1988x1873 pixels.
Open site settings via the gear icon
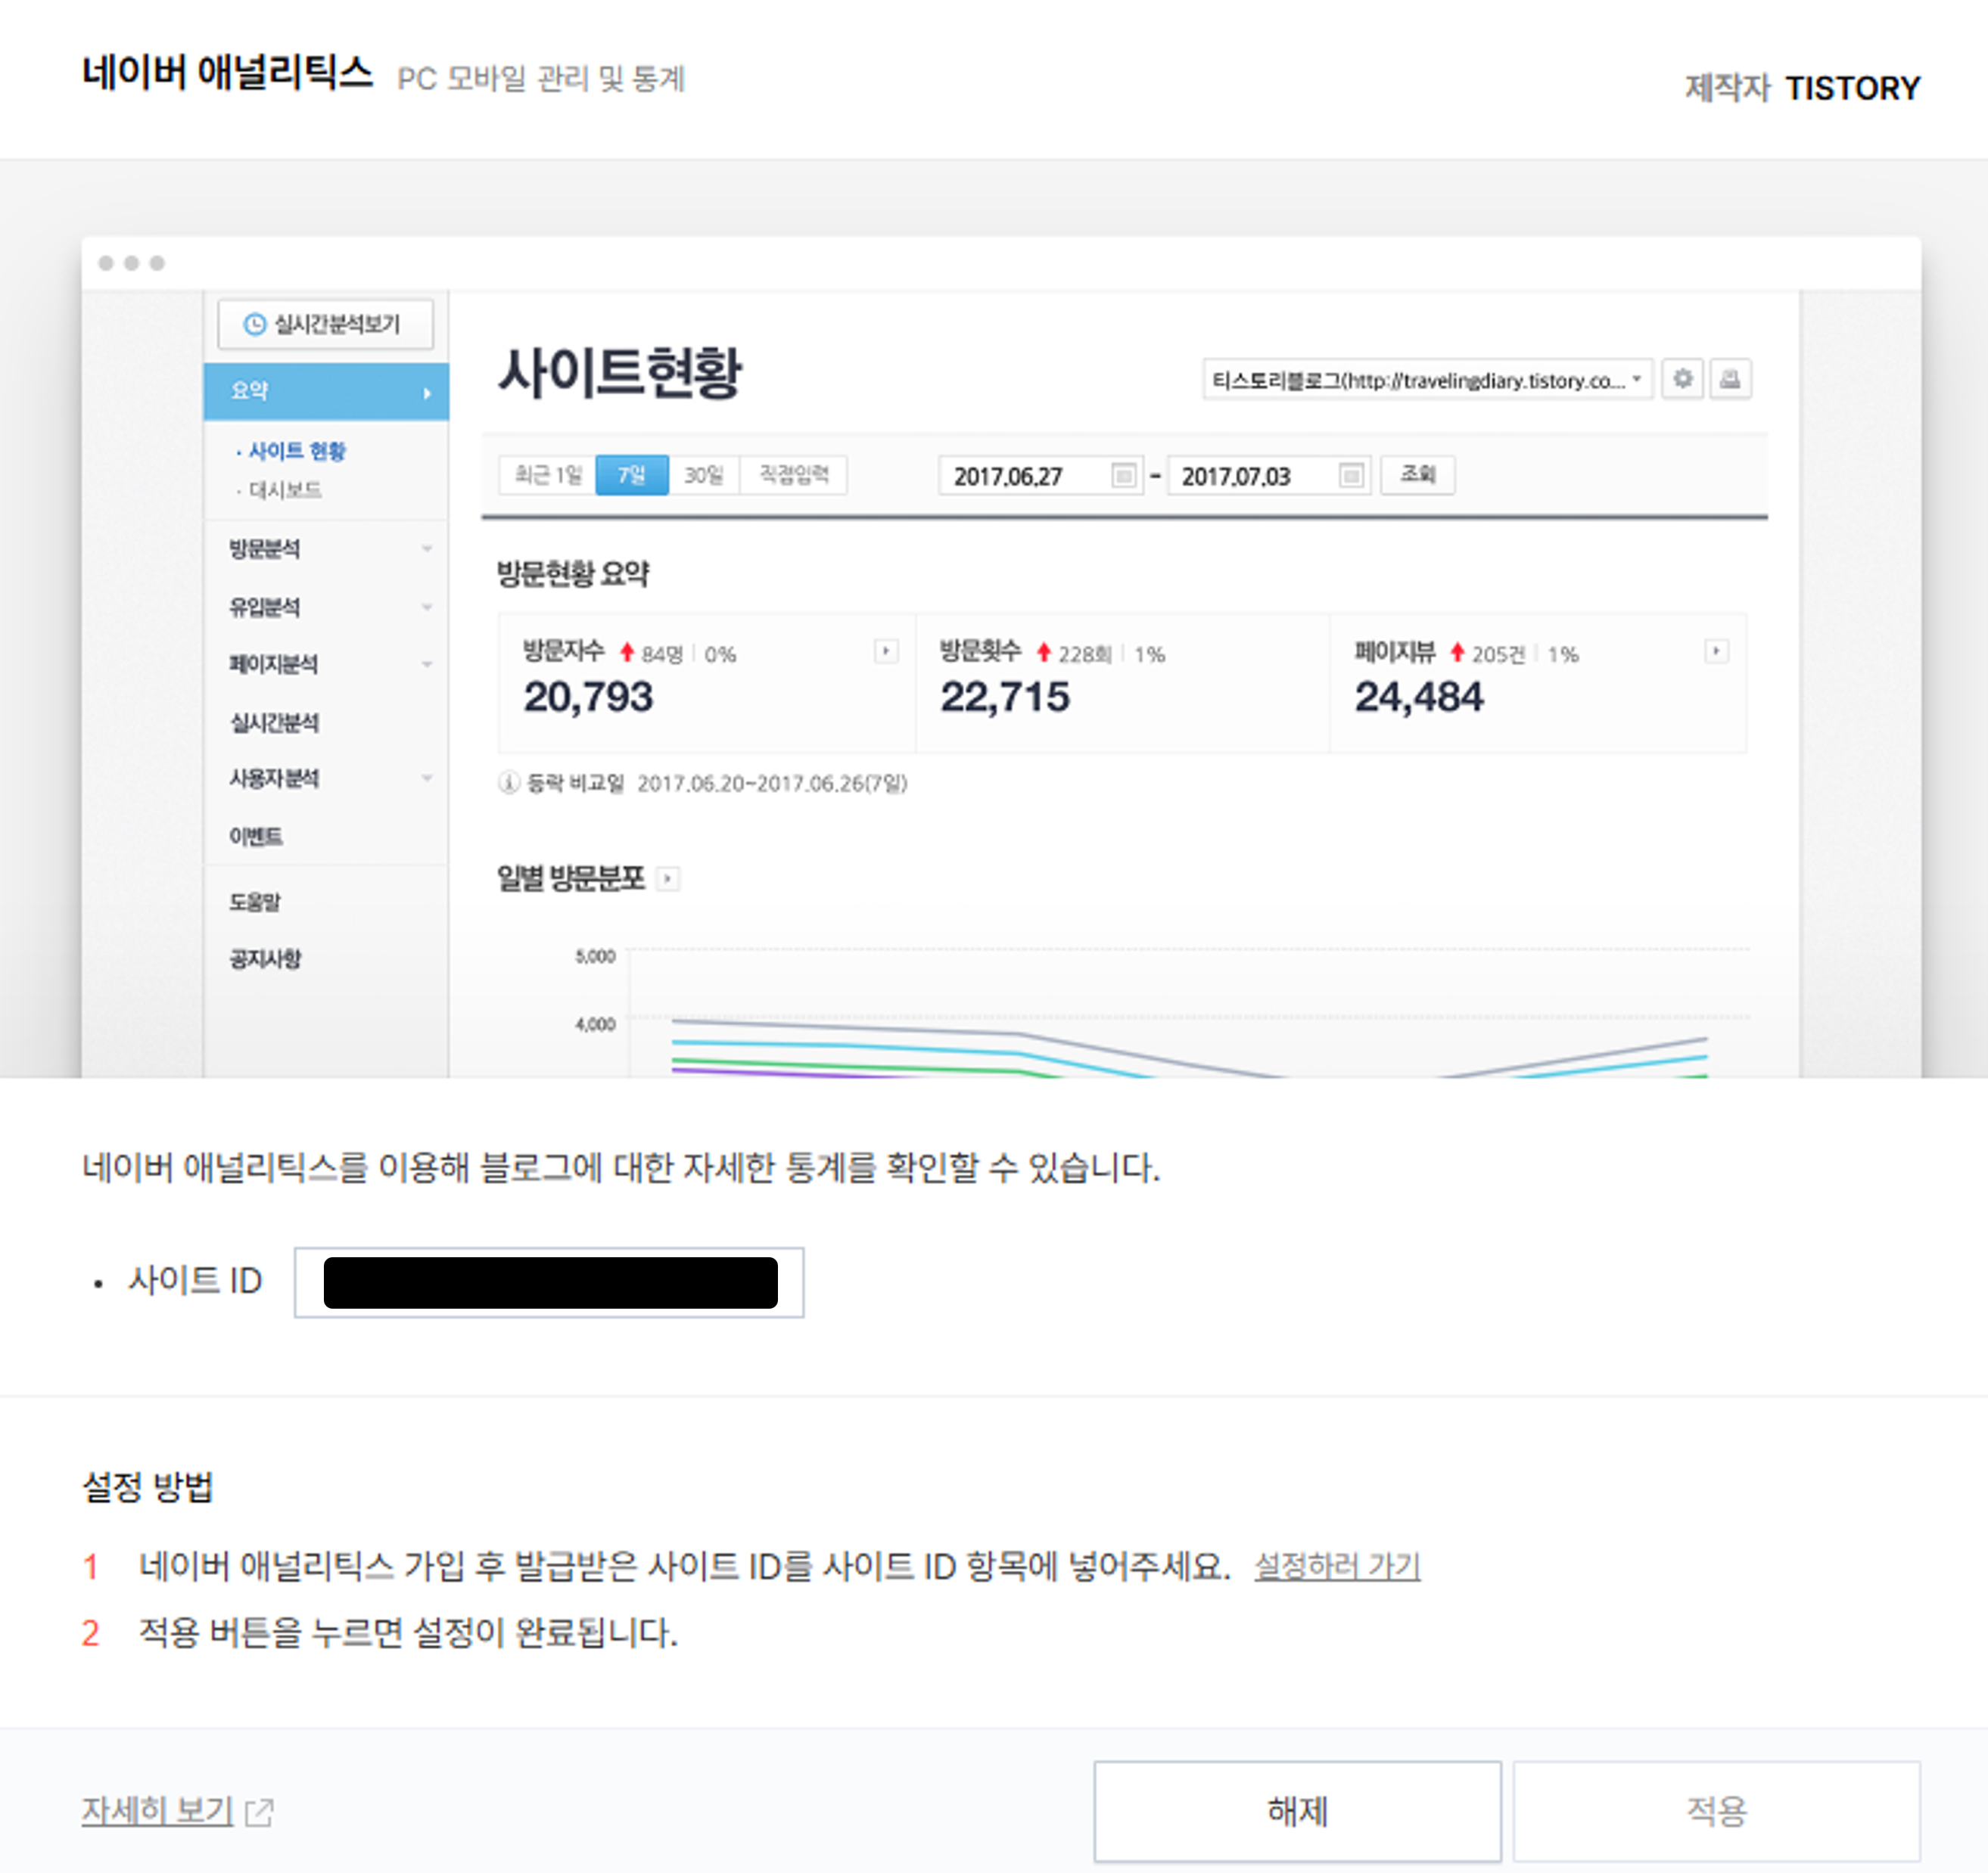(x=1683, y=379)
